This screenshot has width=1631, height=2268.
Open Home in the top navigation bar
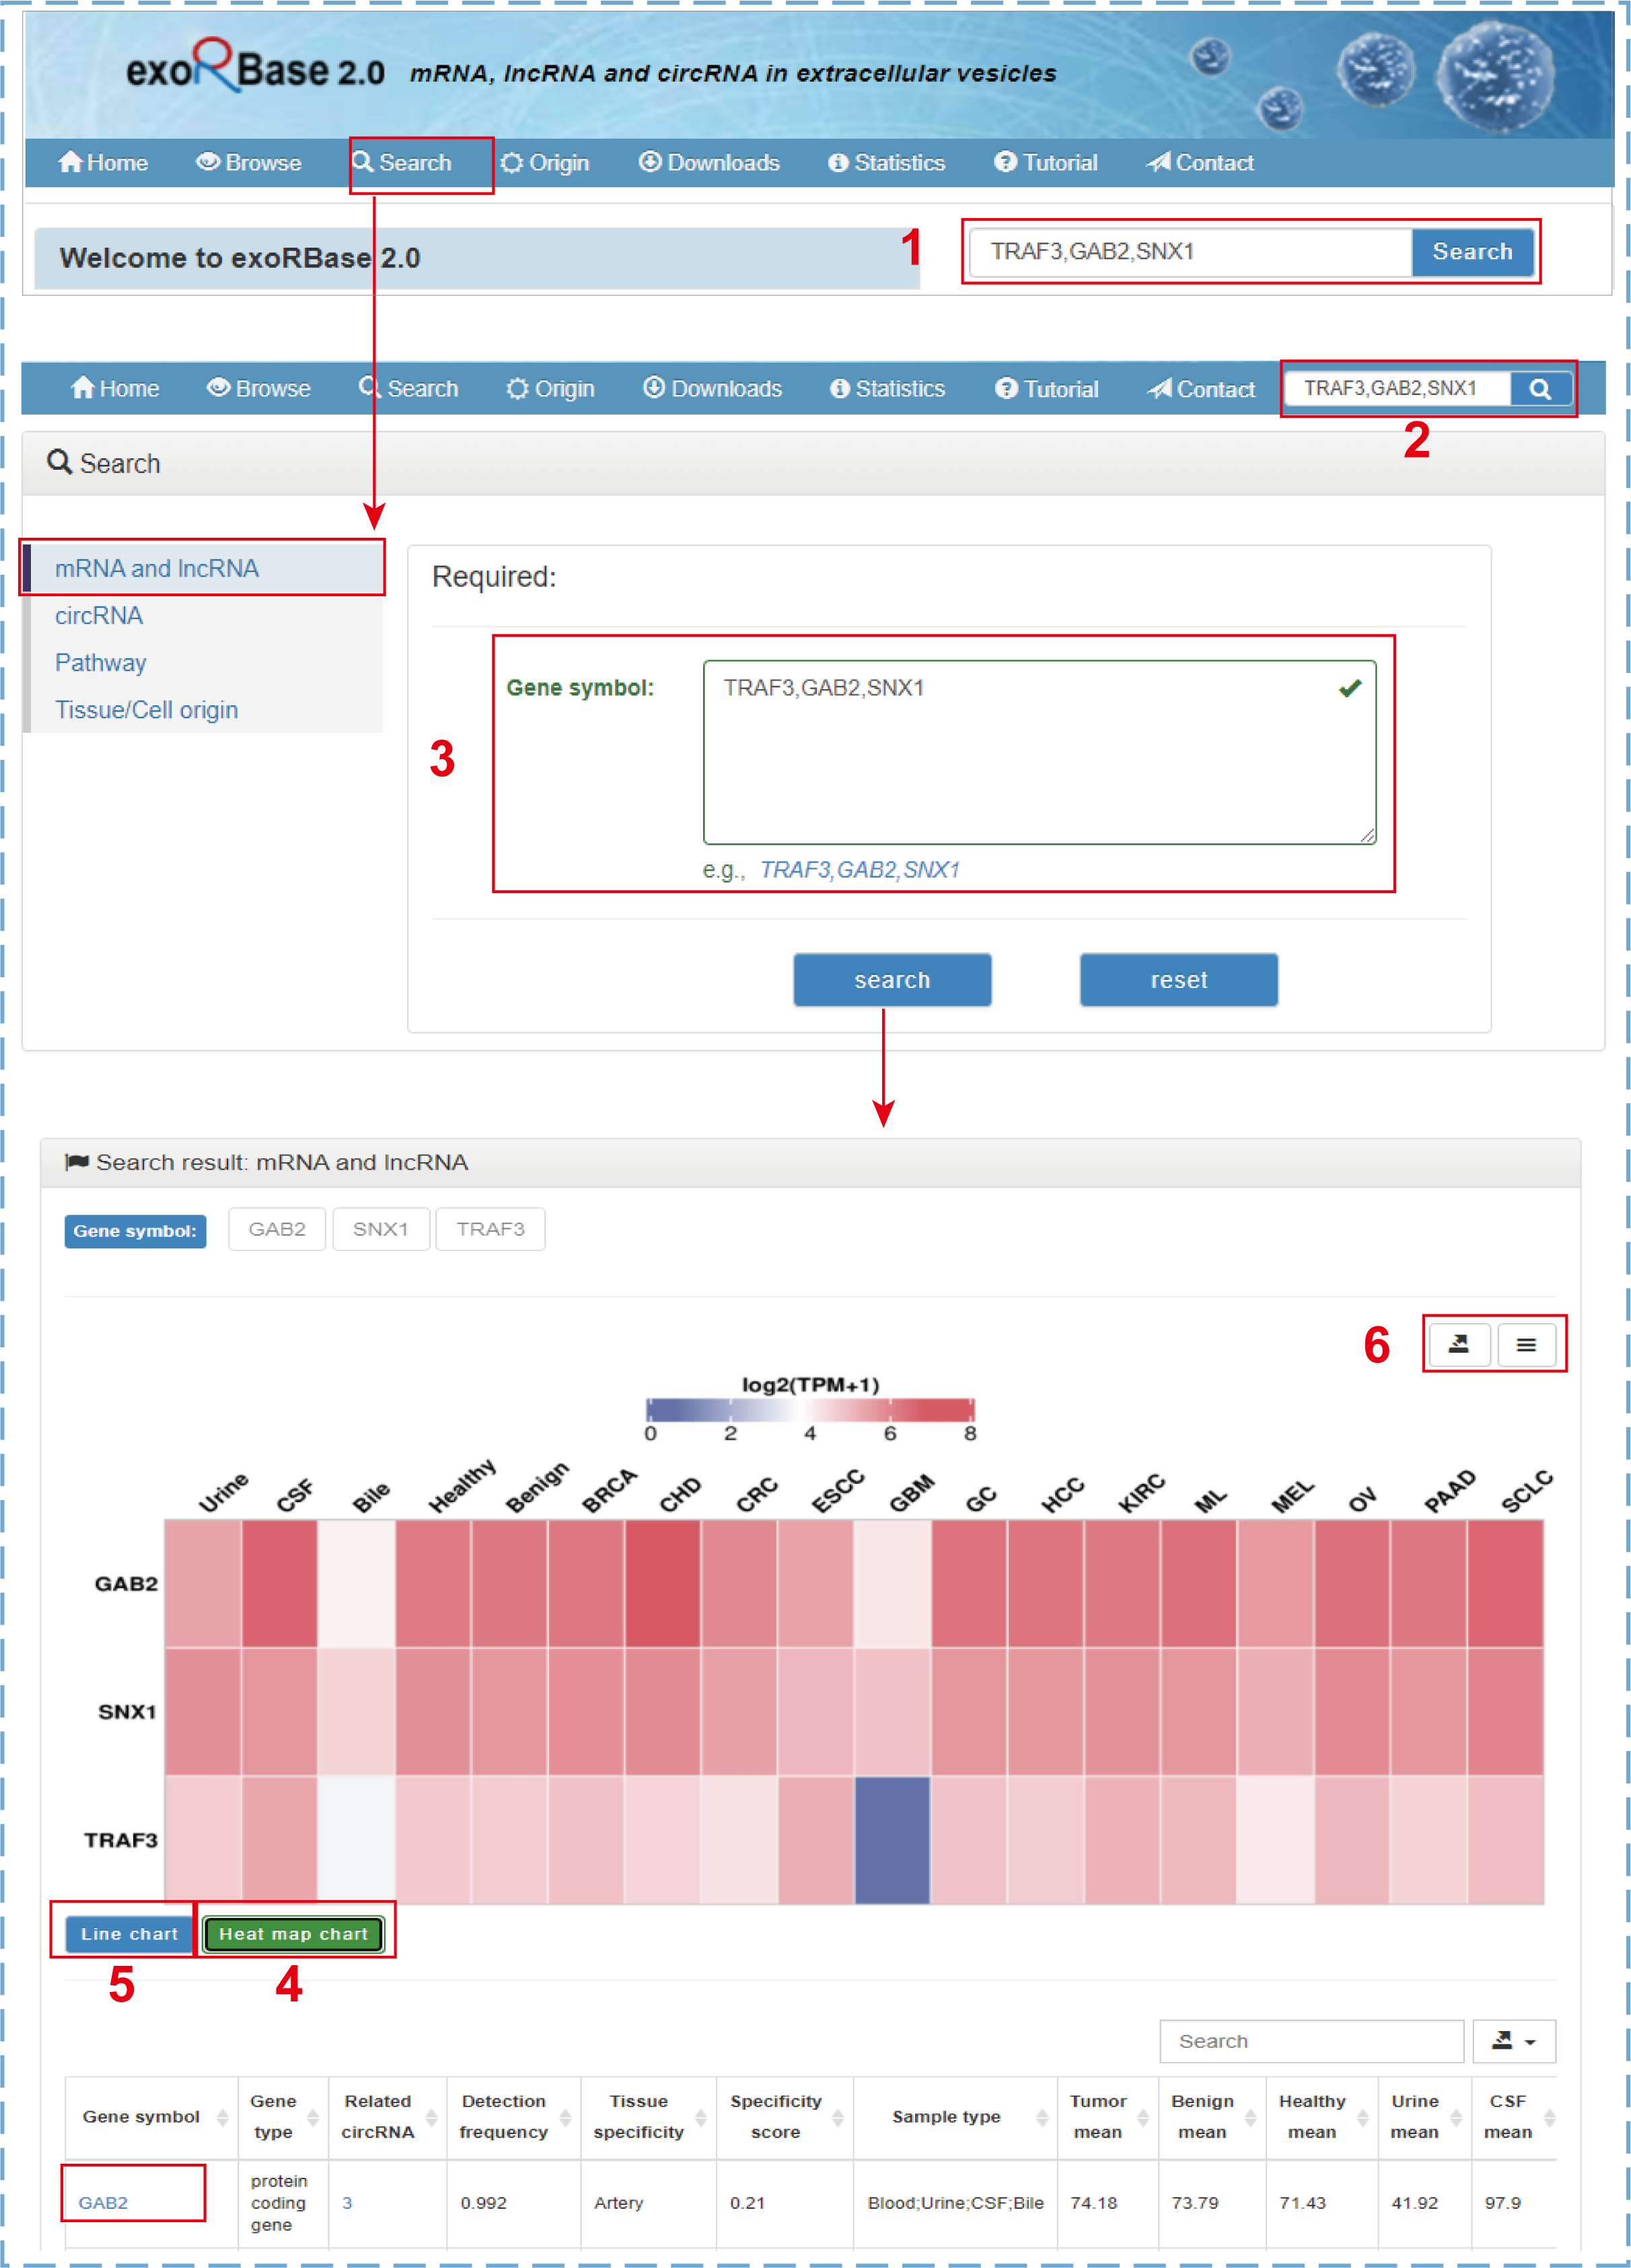pos(103,162)
